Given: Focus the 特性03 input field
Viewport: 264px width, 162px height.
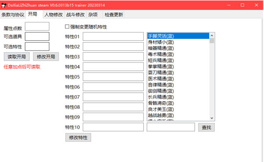Looking at the screenshot, I should pyautogui.click(x=113, y=57).
